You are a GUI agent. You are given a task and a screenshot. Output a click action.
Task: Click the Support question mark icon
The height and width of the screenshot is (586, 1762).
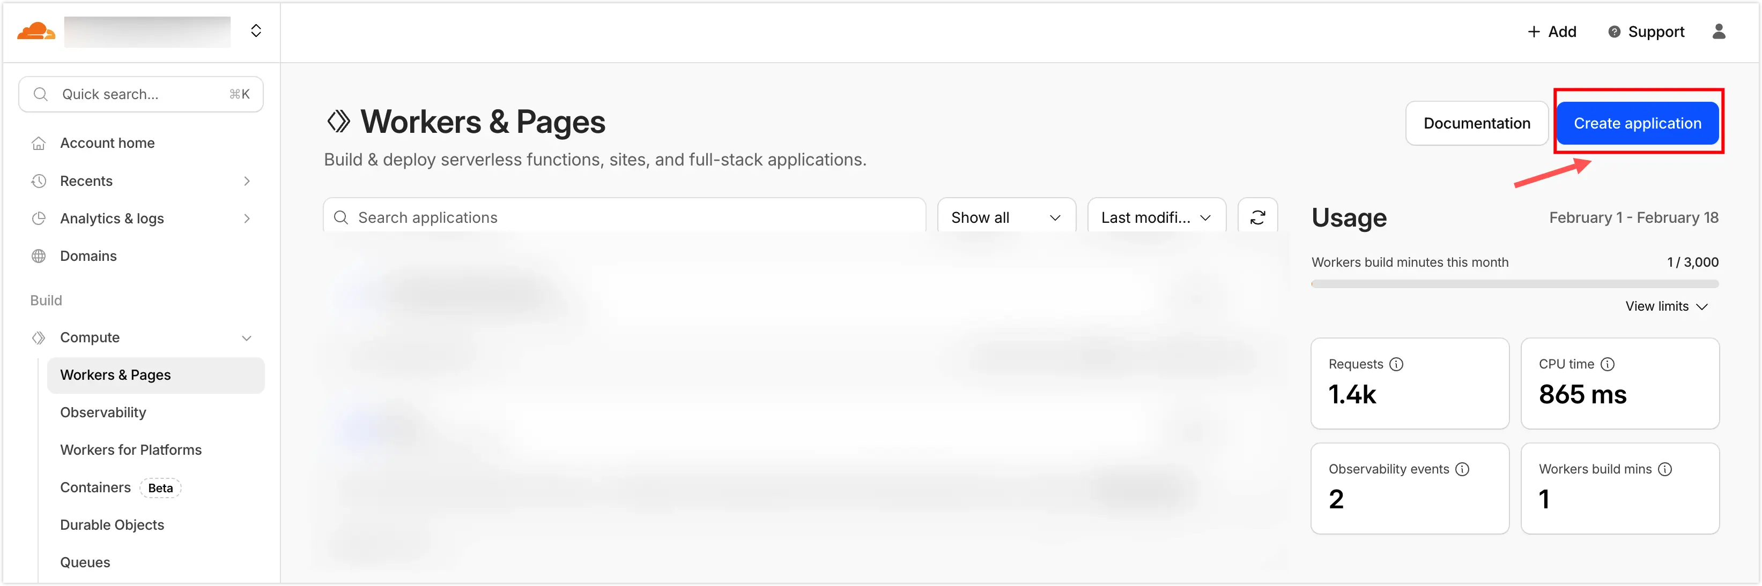click(x=1613, y=32)
